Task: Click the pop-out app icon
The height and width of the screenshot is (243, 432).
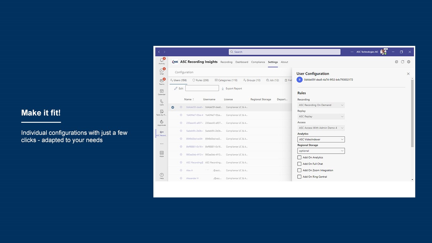Action: (x=397, y=62)
